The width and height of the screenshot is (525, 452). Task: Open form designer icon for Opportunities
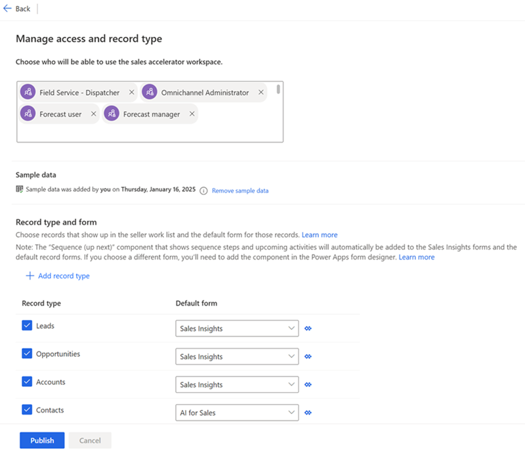308,357
